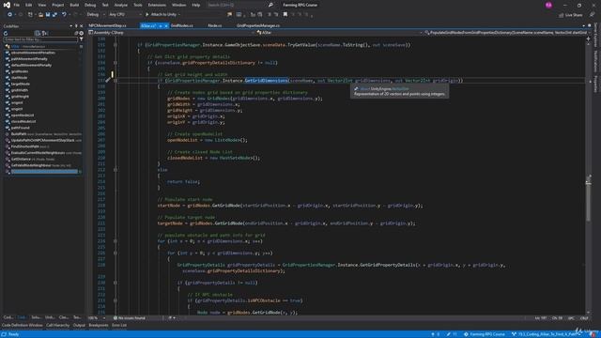The height and width of the screenshot is (338, 601).
Task: Open the AStar class navigation dropdown
Action: point(339,33)
